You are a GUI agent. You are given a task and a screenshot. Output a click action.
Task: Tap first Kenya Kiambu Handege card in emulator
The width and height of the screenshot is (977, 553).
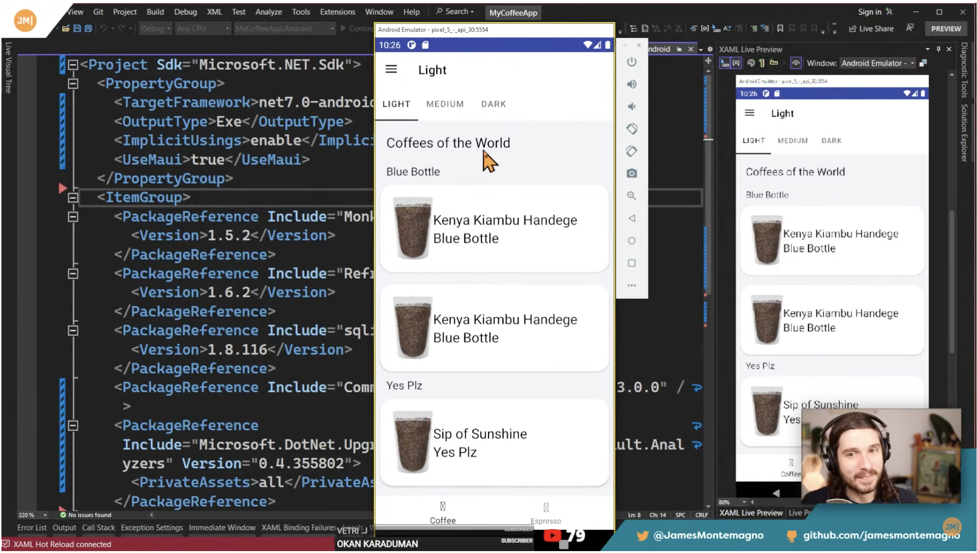494,229
